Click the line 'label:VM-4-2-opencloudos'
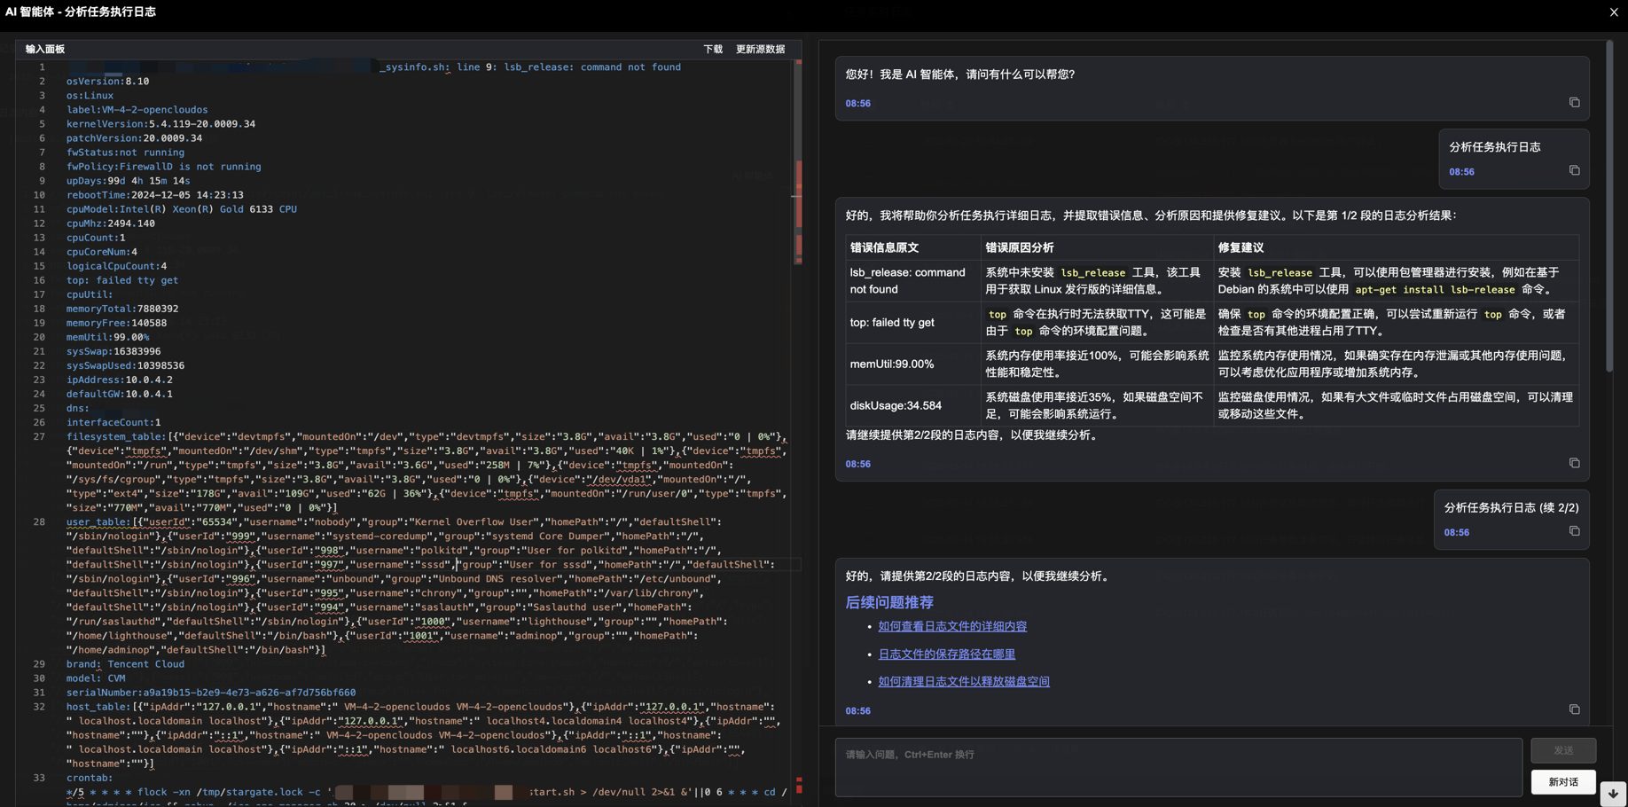1628x807 pixels. click(137, 110)
